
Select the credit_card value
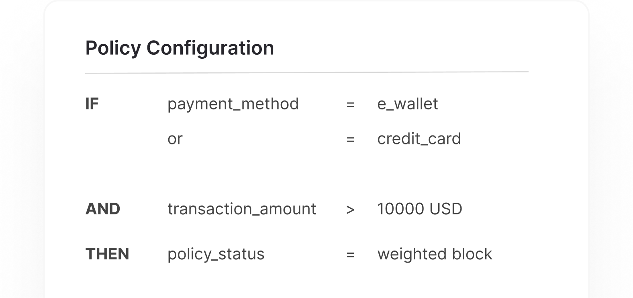coord(419,139)
